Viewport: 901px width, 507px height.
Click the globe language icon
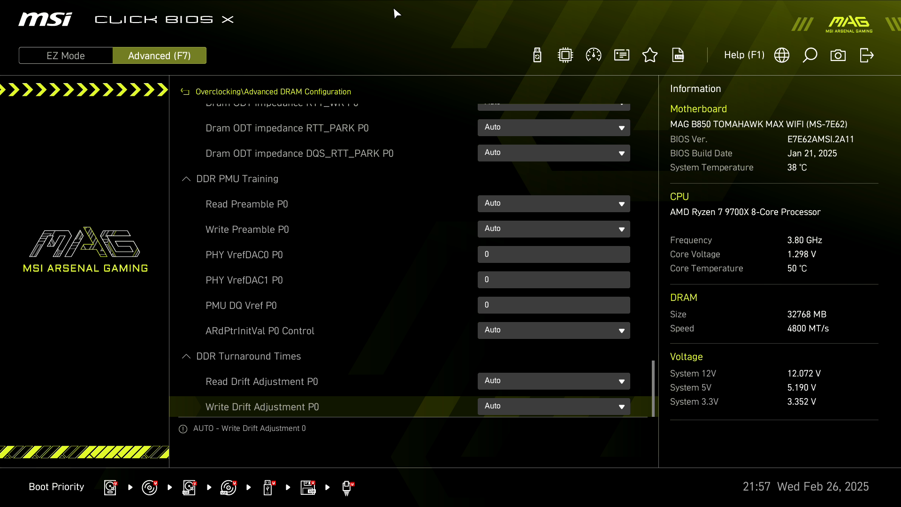coord(782,55)
